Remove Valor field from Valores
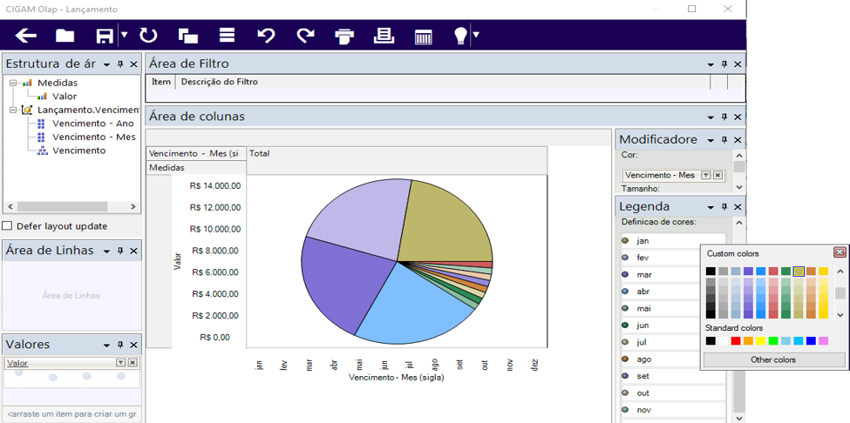This screenshot has height=423, width=850. tap(133, 363)
